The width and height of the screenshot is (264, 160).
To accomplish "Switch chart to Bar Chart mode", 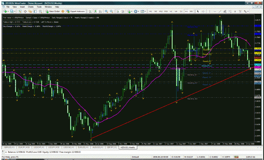I will coord(90,11).
